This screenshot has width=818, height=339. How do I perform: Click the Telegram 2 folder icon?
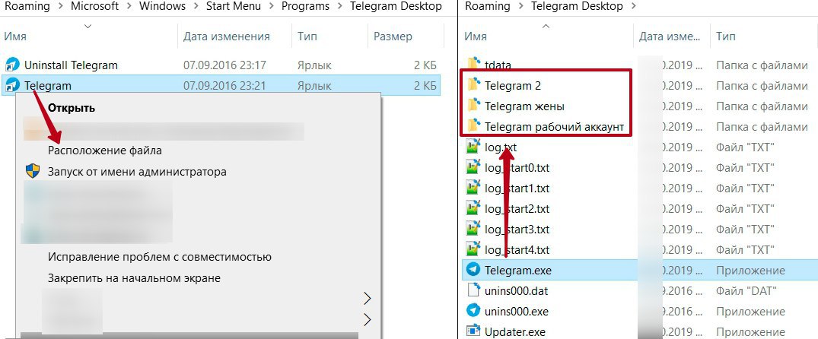474,85
